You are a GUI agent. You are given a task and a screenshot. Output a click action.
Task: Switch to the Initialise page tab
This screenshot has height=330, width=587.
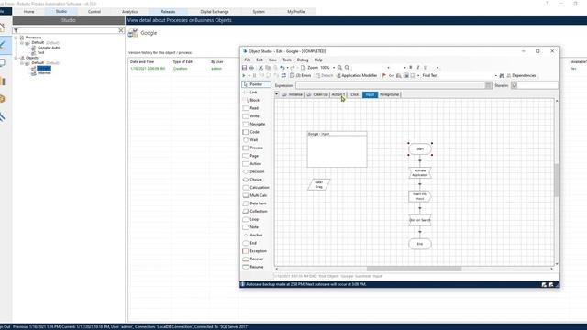293,94
